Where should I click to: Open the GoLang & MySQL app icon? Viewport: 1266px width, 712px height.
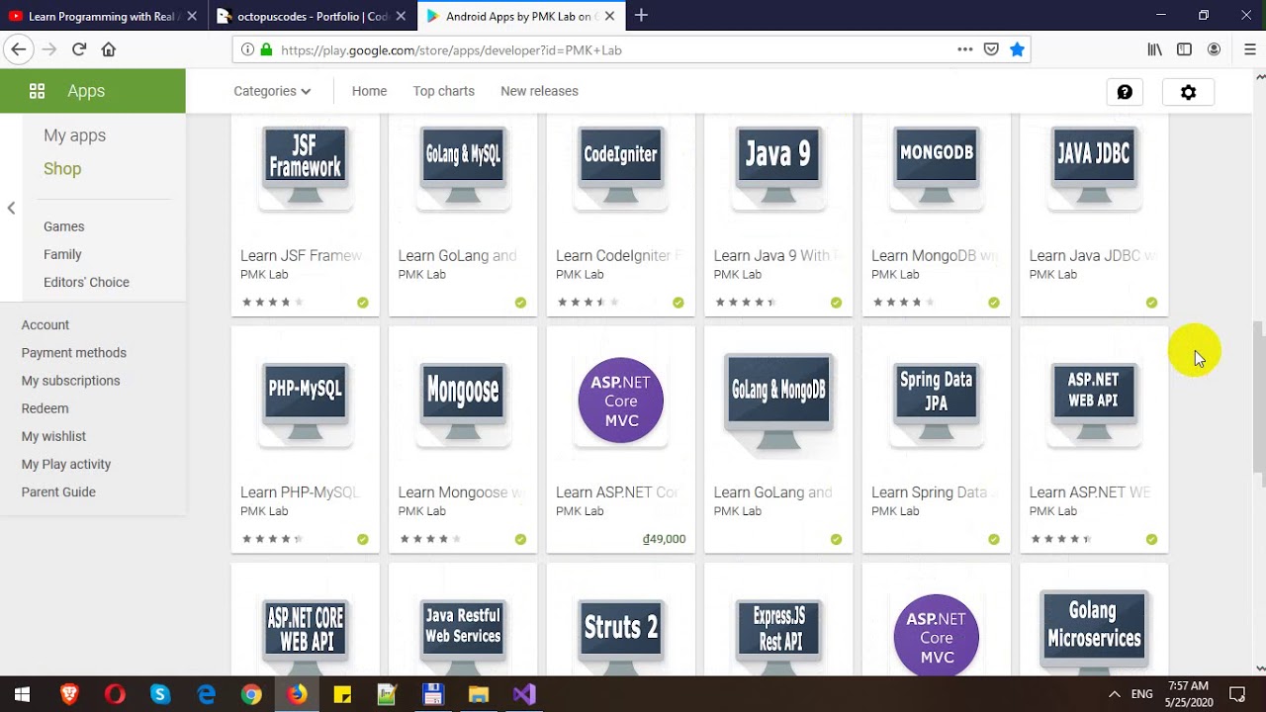(x=463, y=168)
